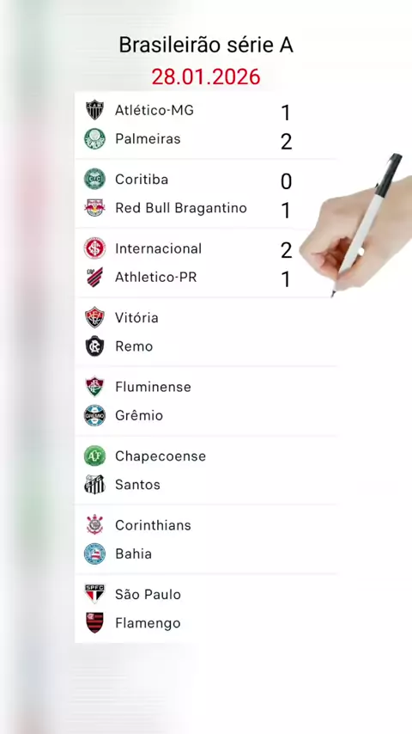
Task: Select Palmeiras score of 2
Action: pos(286,141)
